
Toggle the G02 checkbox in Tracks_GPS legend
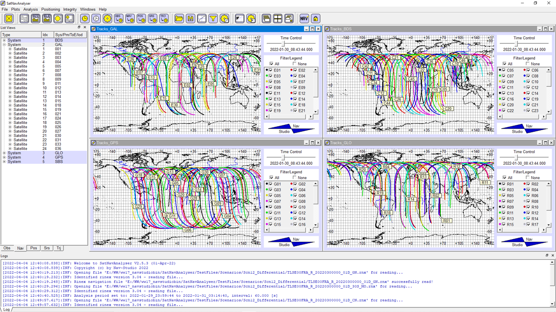[295, 184]
